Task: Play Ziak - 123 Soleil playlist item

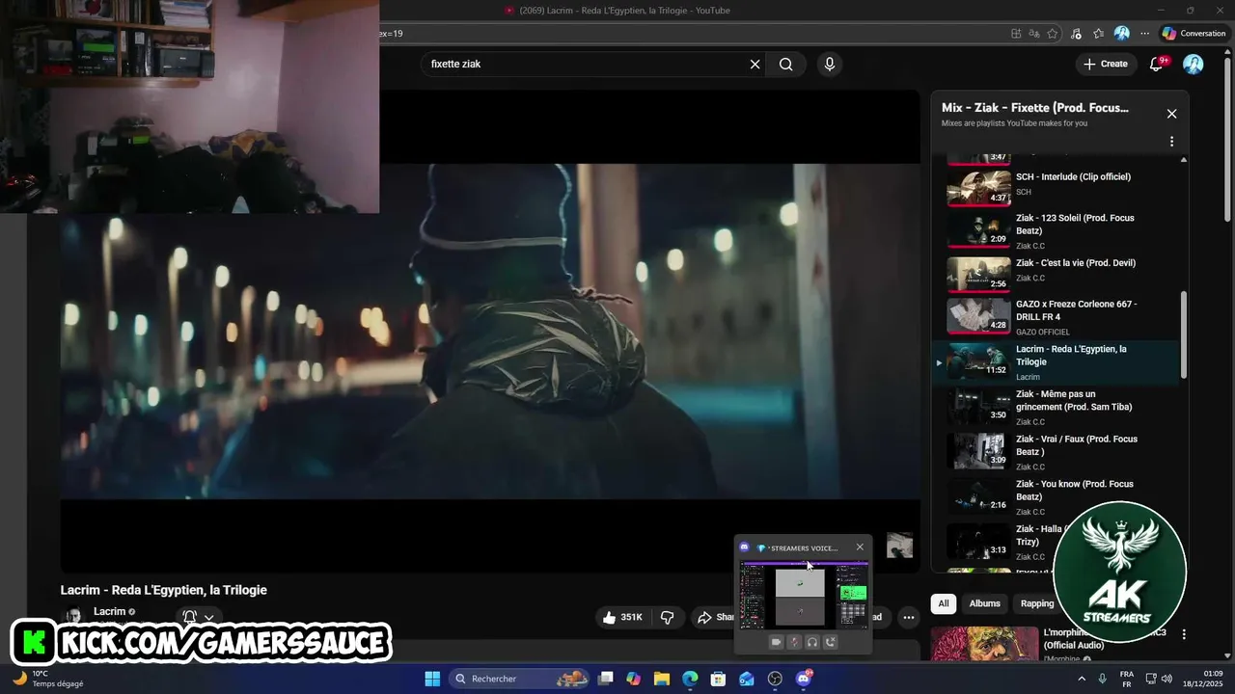Action: click(x=1057, y=231)
